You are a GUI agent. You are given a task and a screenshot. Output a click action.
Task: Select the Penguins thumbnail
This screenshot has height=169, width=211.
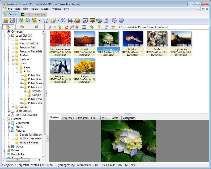(60, 66)
